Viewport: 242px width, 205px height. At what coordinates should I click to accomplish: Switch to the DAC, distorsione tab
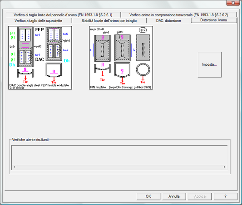tap(168, 21)
